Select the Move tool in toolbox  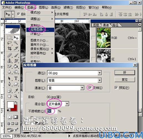tap(16, 38)
